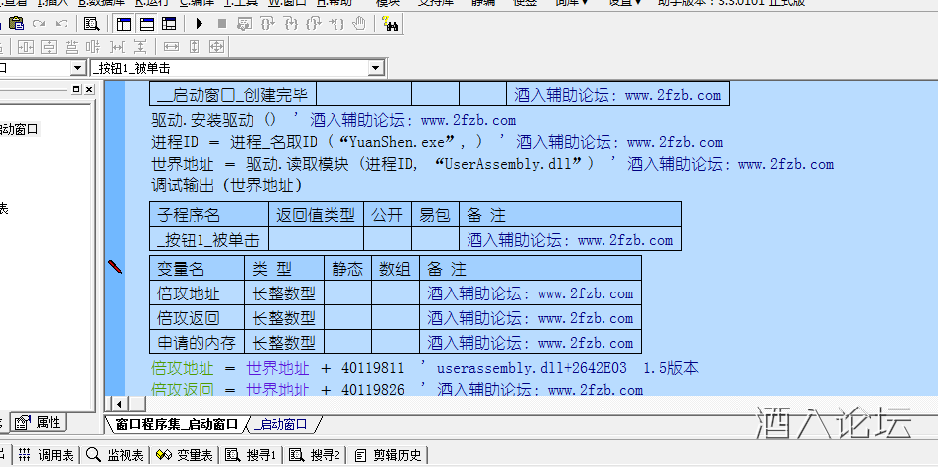Open the left object selector dropdown arrow
The width and height of the screenshot is (938, 467).
(x=78, y=68)
